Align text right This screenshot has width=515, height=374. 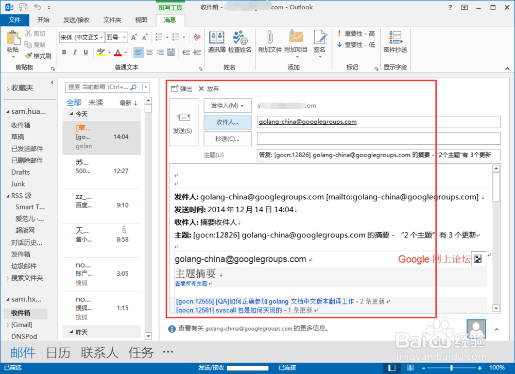coord(160,52)
